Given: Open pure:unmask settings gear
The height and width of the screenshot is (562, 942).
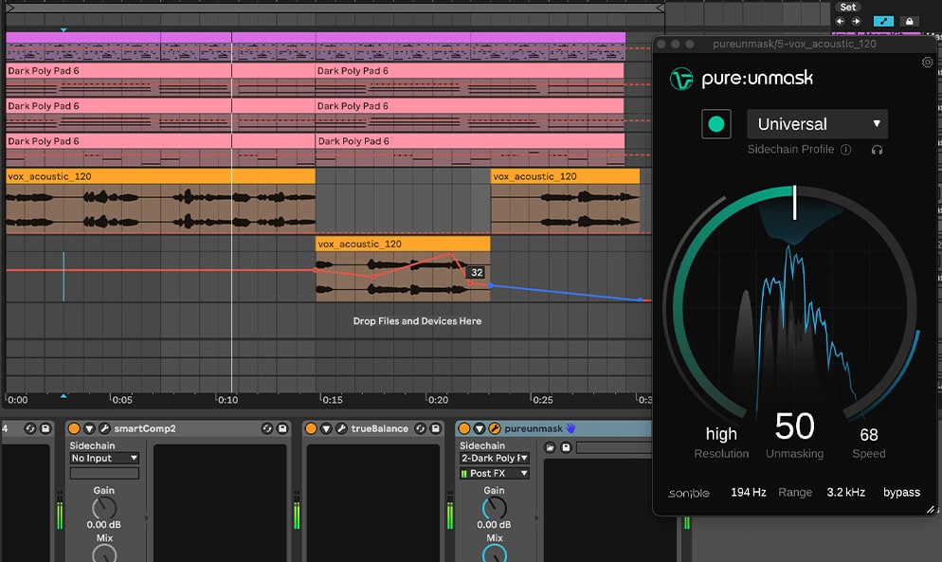Looking at the screenshot, I should [927, 63].
